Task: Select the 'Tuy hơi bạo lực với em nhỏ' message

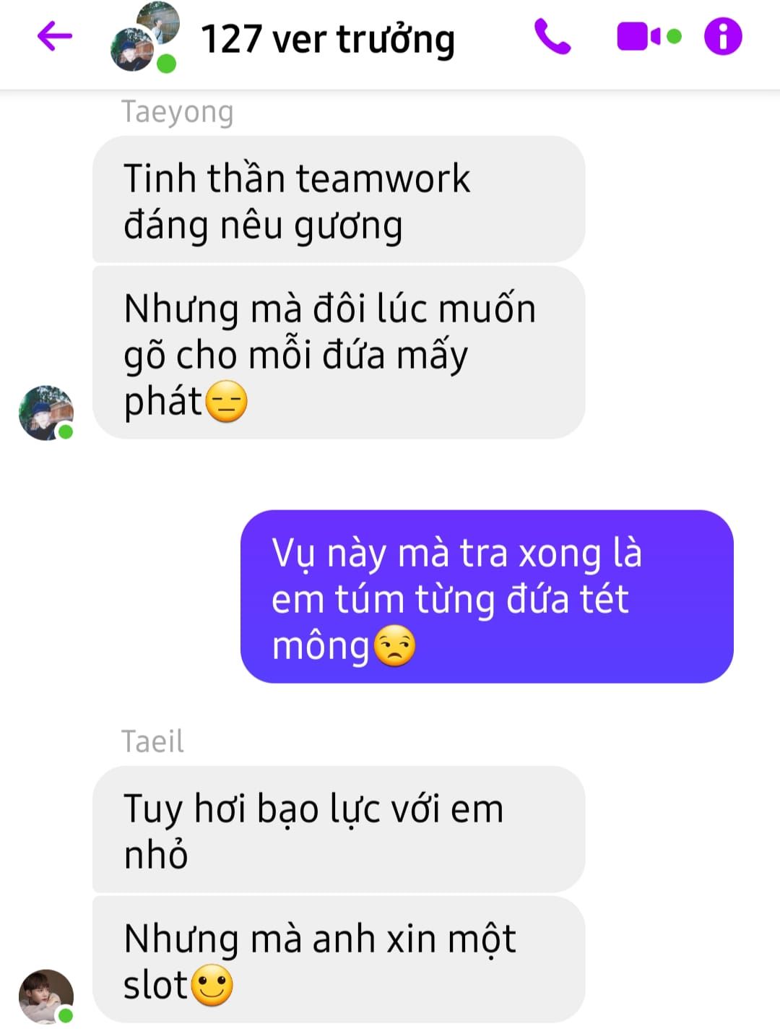Action: click(x=339, y=830)
